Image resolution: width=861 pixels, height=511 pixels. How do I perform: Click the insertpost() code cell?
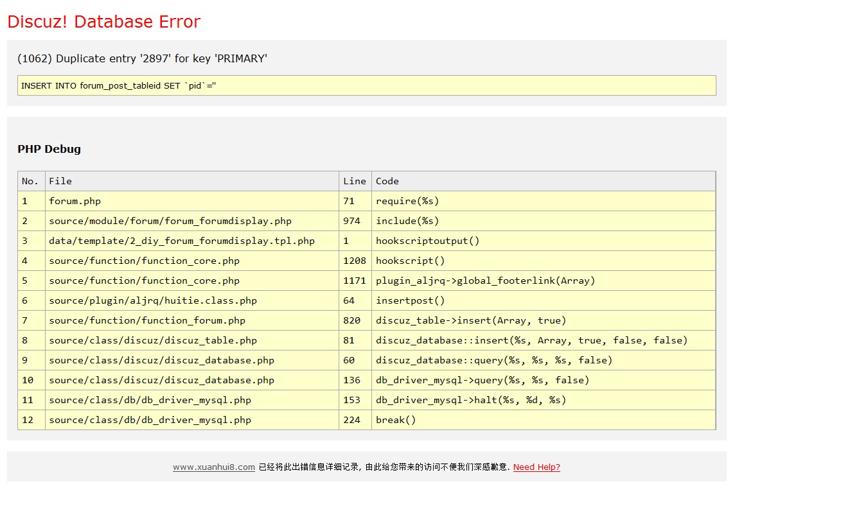click(x=544, y=300)
